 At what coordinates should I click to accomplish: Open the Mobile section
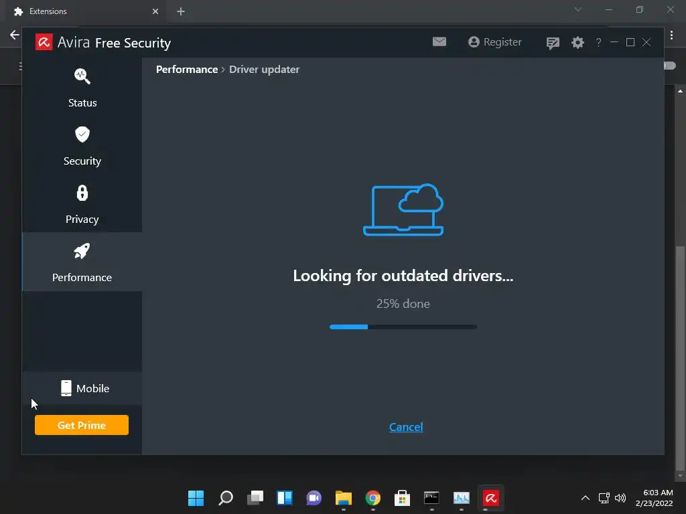click(82, 388)
